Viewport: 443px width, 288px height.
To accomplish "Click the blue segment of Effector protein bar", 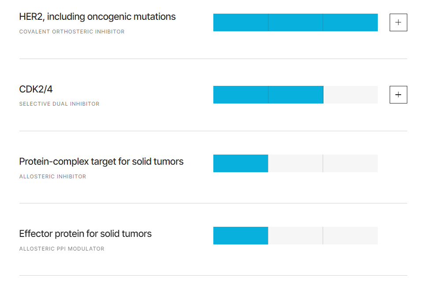I will point(241,236).
